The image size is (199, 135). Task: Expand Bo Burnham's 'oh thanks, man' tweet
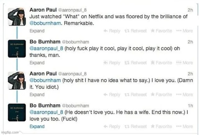37,63
